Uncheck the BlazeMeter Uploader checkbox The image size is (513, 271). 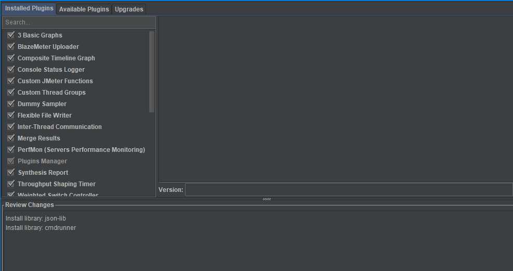[11, 46]
